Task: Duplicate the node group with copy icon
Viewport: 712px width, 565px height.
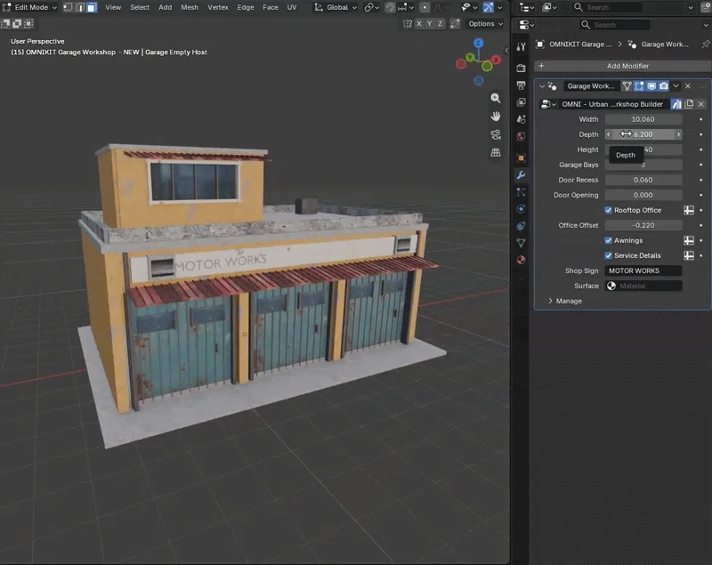Action: [689, 104]
